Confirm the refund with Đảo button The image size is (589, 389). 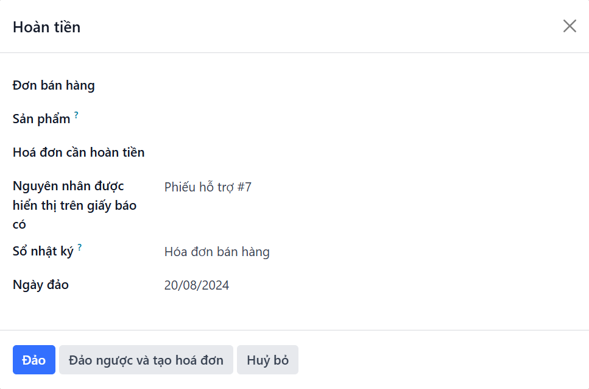click(34, 360)
